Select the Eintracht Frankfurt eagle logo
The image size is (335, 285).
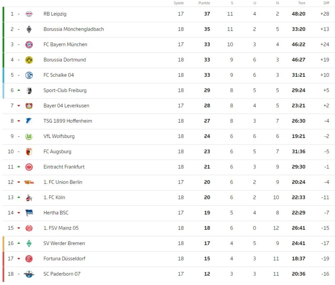(29, 167)
